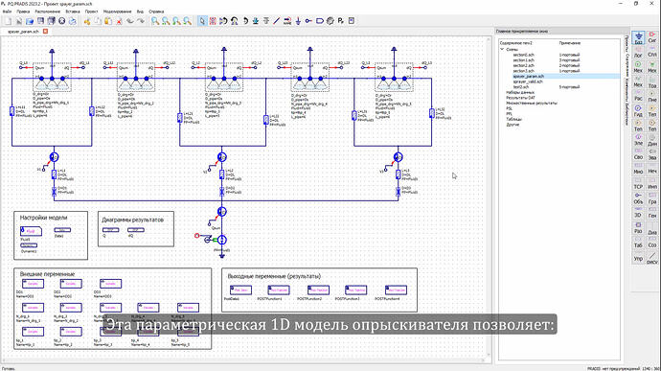Open the 'Пне' component palette category
The image size is (661, 371).
pyautogui.click(x=652, y=96)
